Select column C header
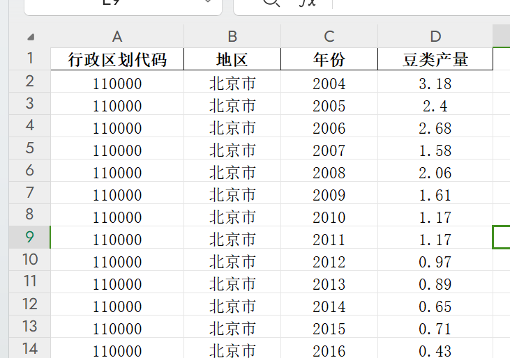The height and width of the screenshot is (358, 510). coord(329,36)
